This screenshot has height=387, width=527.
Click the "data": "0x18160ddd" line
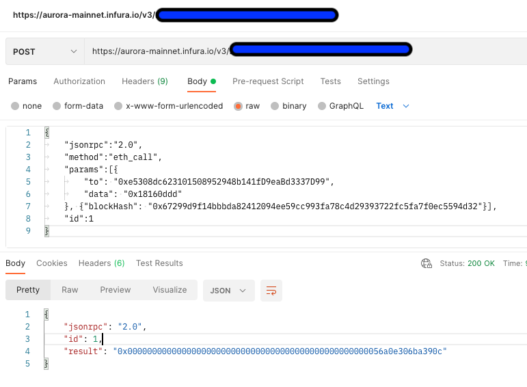[133, 194]
